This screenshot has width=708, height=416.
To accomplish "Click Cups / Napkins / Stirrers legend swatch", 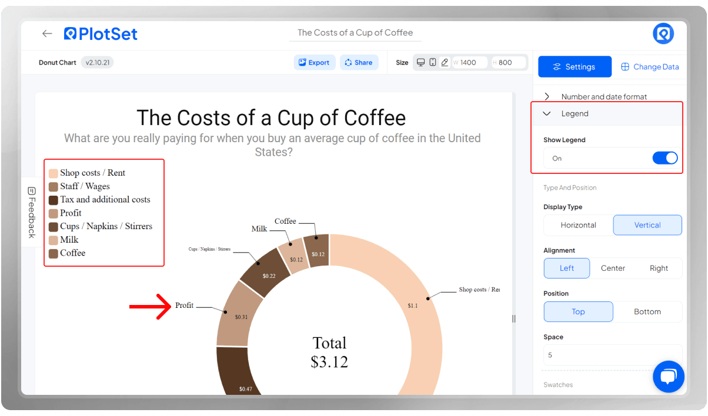I will (53, 227).
